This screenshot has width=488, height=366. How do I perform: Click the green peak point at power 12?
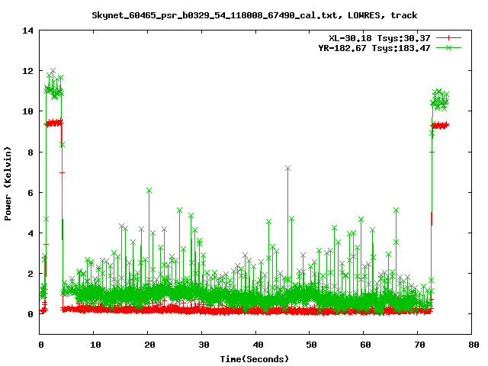53,71
